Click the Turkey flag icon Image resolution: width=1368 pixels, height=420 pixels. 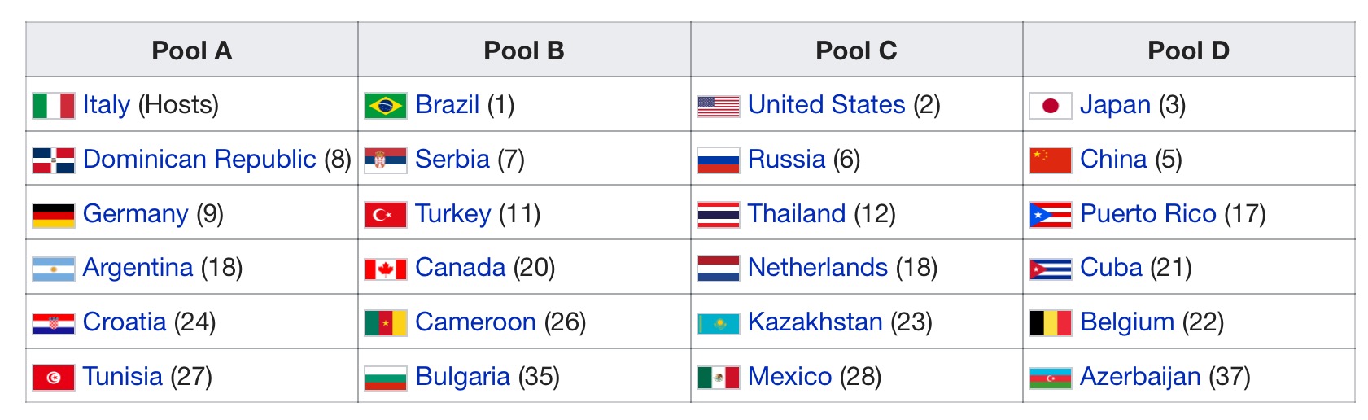[386, 215]
